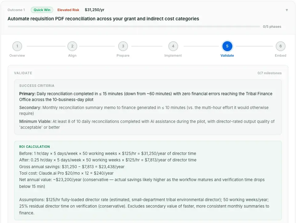Open the Prepare phase
The height and width of the screenshot is (223, 296).
click(123, 46)
